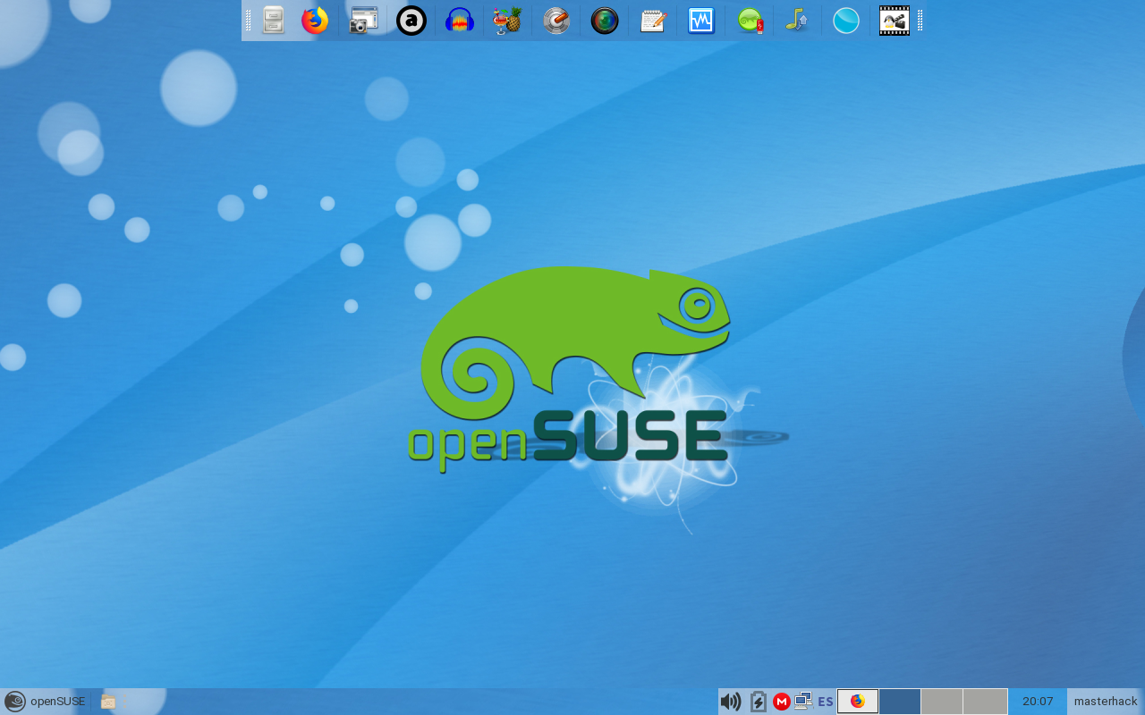Open the notepad with pencil app from dock
1145x715 pixels.
(652, 20)
